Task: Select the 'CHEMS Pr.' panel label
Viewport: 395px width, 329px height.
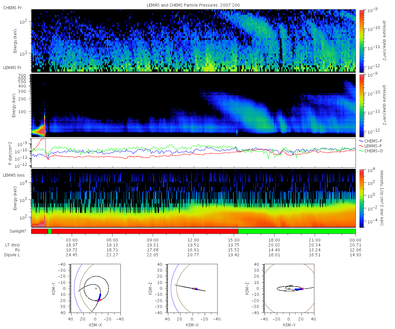Action: pyautogui.click(x=13, y=8)
